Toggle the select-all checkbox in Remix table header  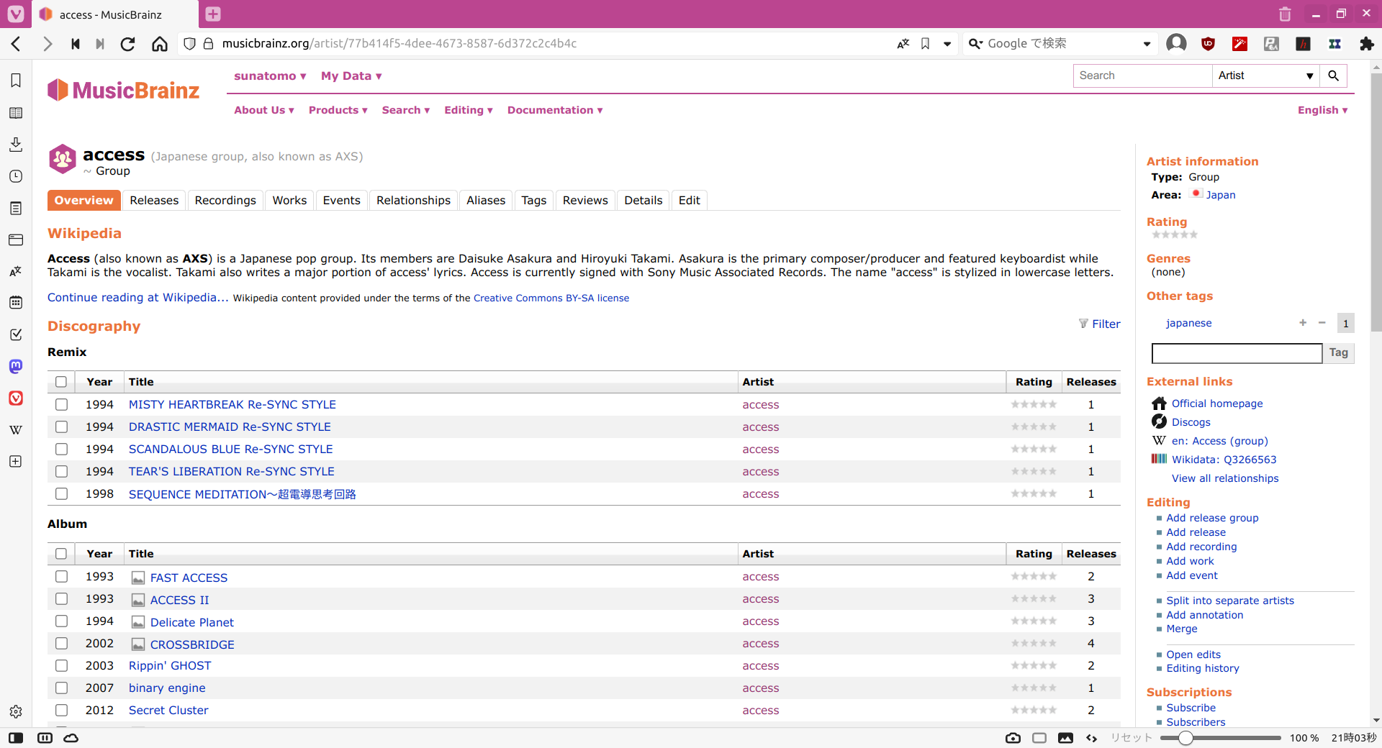click(61, 382)
